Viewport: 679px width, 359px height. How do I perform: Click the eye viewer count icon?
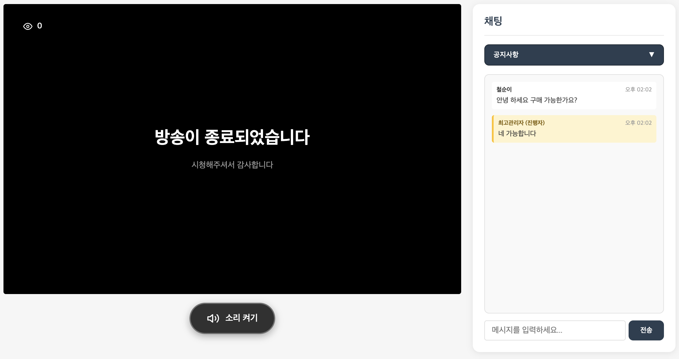[28, 26]
